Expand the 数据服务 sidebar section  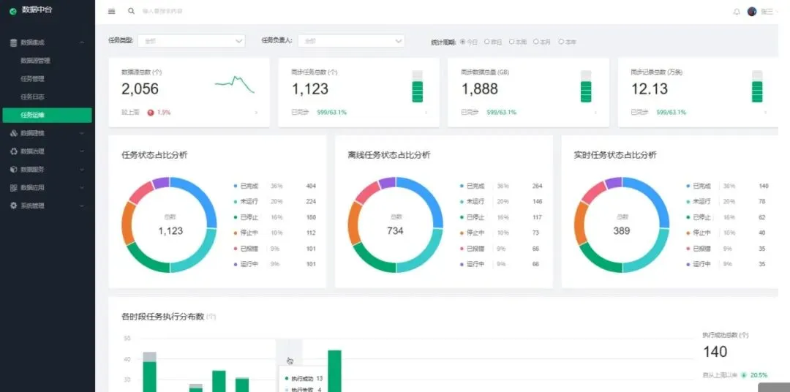coord(48,169)
